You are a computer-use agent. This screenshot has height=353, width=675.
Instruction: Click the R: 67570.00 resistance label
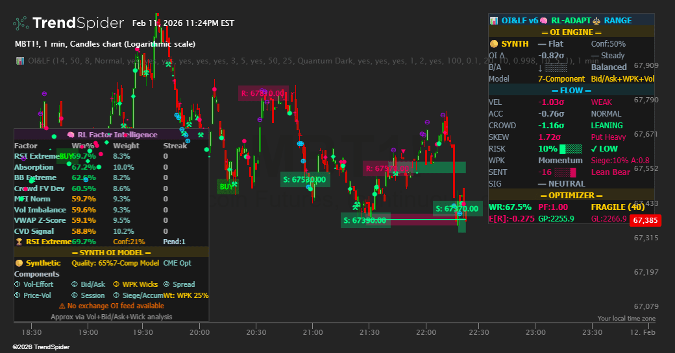(387, 168)
